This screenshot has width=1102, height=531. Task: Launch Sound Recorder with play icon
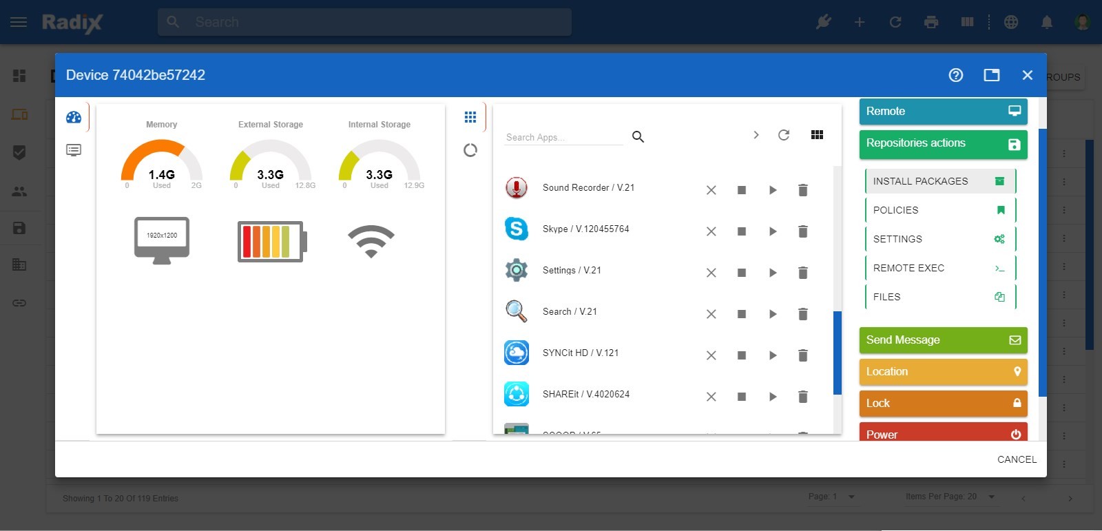(x=773, y=190)
